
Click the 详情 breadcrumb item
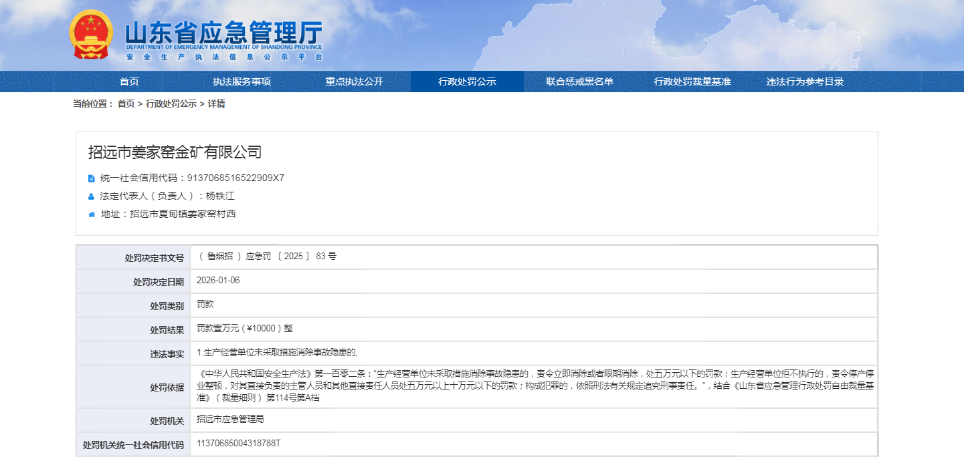[x=216, y=104]
